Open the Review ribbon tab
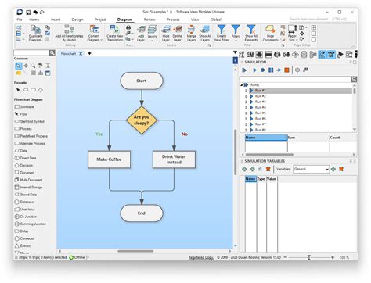The height and width of the screenshot is (283, 371). pos(149,20)
